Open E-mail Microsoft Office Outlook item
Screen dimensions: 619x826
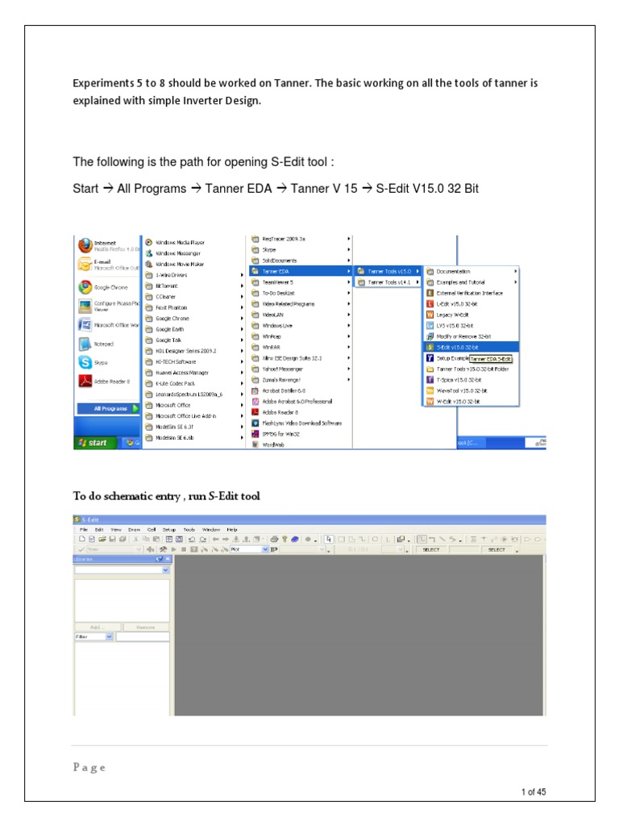pyautogui.click(x=108, y=265)
